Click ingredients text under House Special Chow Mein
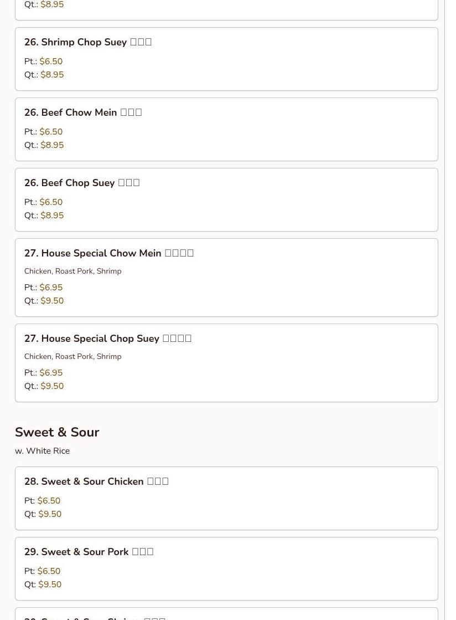This screenshot has width=456, height=620. pos(72,271)
